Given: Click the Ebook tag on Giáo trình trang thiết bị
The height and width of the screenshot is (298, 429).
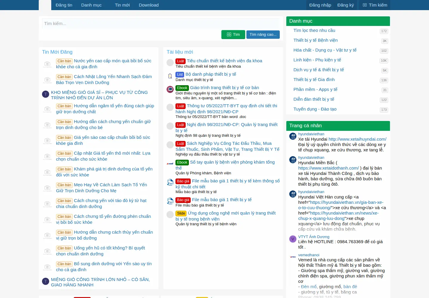Looking at the screenshot, I should pos(182,88).
